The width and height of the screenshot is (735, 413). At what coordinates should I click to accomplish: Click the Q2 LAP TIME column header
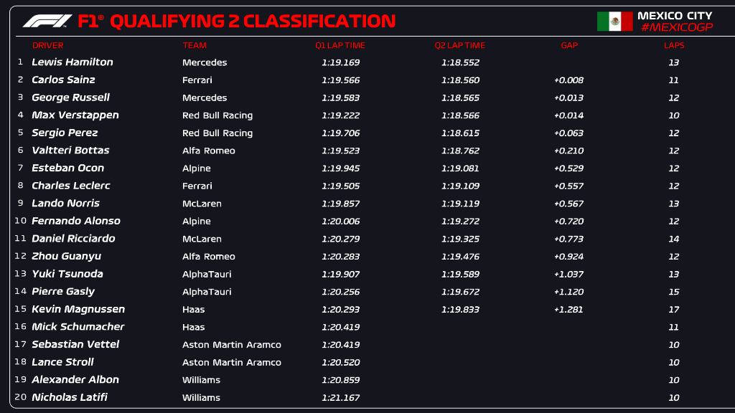click(460, 45)
